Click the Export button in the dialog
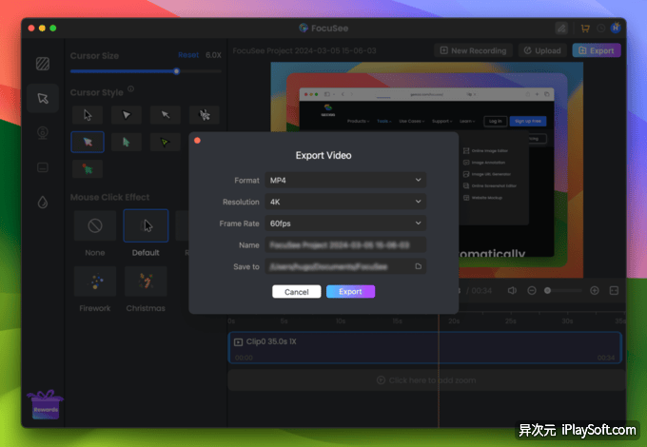This screenshot has width=647, height=447. pos(350,292)
